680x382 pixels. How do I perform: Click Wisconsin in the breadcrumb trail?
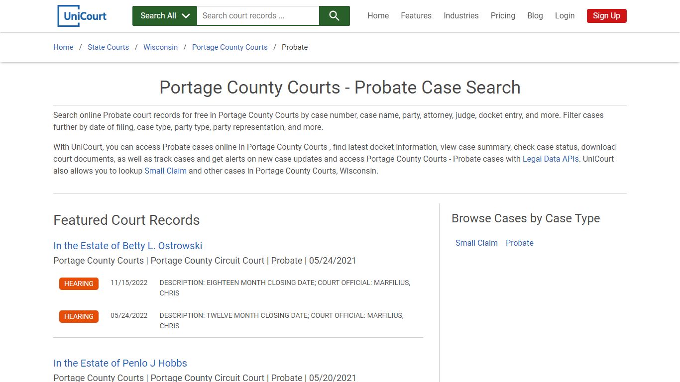pos(160,47)
